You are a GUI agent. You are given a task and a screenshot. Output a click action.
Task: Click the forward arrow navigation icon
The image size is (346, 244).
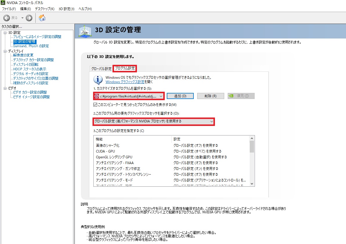click(29, 18)
